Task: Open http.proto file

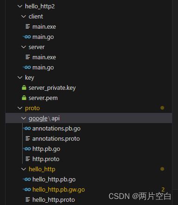Action: coord(46,159)
